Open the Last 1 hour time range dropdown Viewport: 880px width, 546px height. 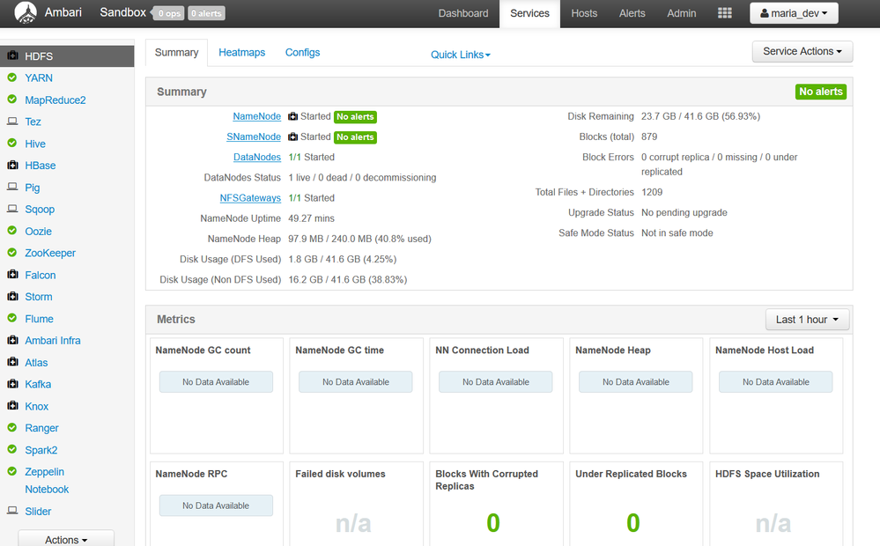(x=807, y=320)
